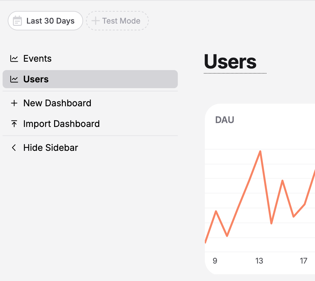The height and width of the screenshot is (281, 315).
Task: Click the plus icon inside Test Mode button
Action: click(x=95, y=20)
